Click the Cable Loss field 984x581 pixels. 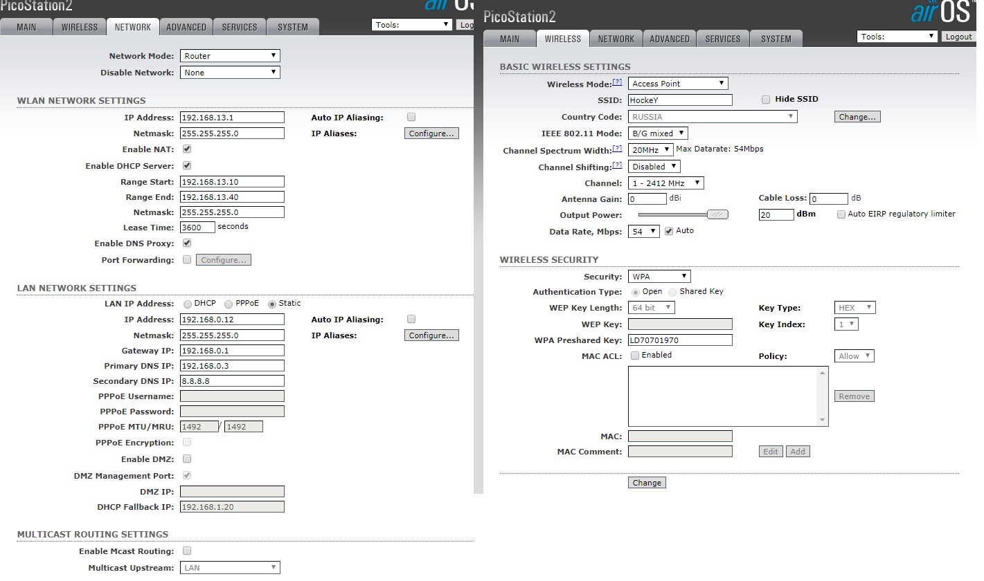tap(829, 199)
